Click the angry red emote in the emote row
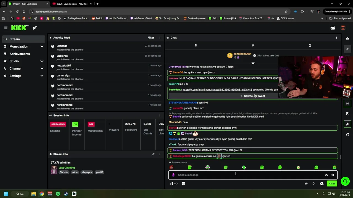This screenshot has height=198, width=353. [x=172, y=167]
